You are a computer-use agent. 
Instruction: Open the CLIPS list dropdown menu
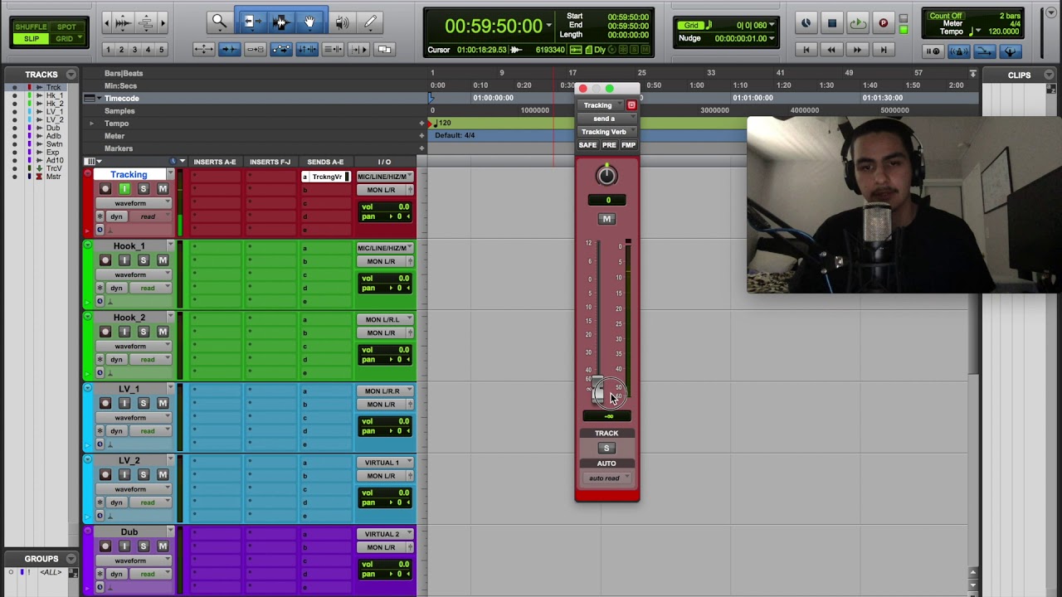point(1050,75)
